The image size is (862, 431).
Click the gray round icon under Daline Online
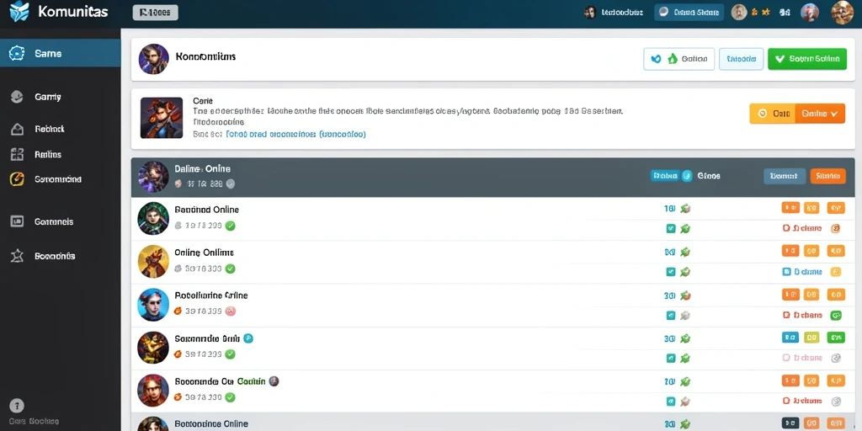pyautogui.click(x=231, y=184)
